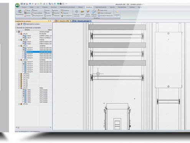Click the Descomponer button in the ribbon

[x=66, y=16]
